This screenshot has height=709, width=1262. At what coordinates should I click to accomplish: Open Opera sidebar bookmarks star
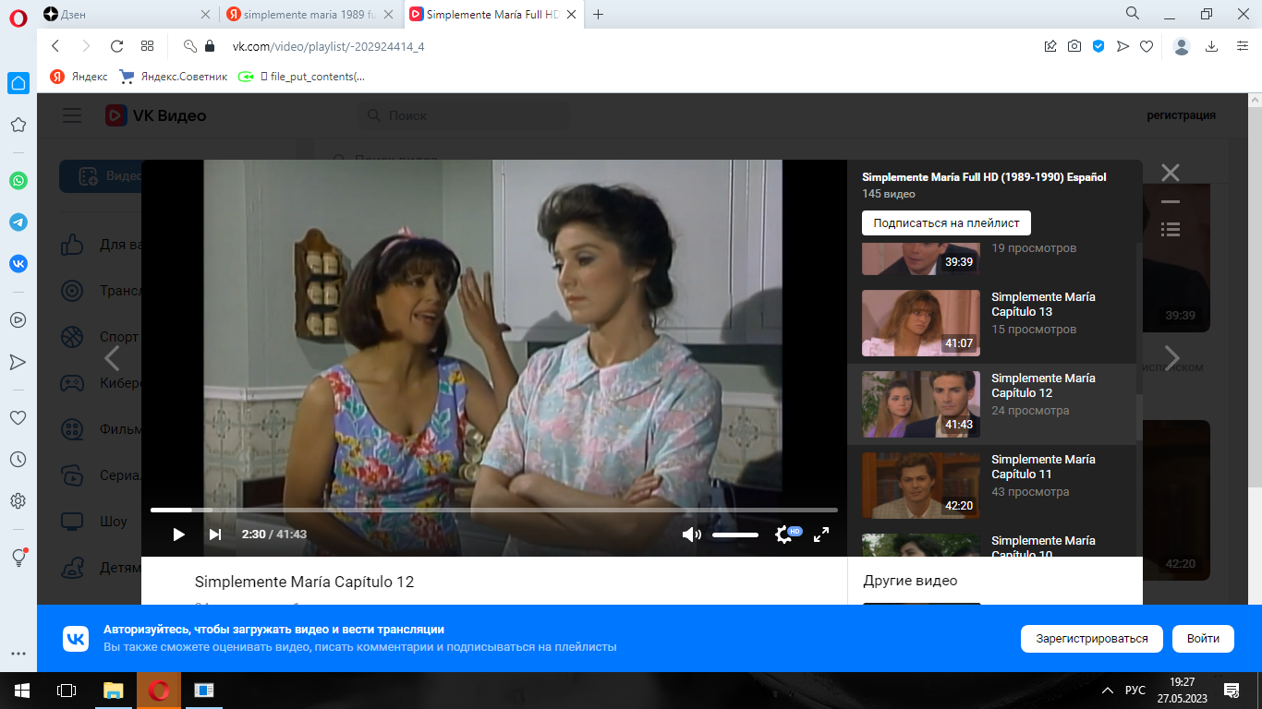pyautogui.click(x=18, y=125)
